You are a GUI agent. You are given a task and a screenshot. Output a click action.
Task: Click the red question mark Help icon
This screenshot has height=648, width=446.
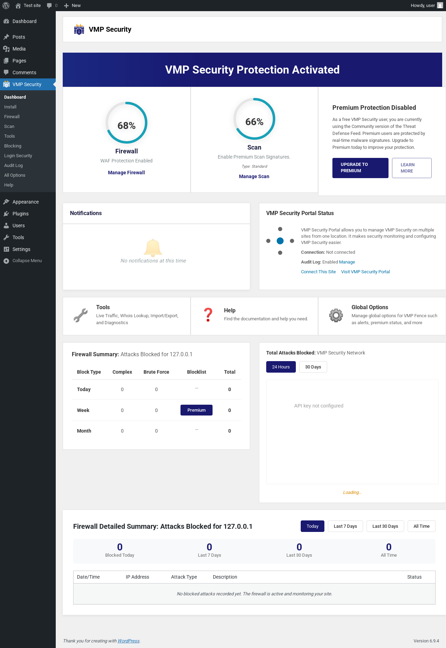(x=208, y=315)
